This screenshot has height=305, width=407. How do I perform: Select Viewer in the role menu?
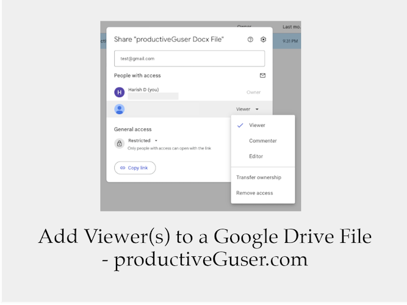coord(262,125)
